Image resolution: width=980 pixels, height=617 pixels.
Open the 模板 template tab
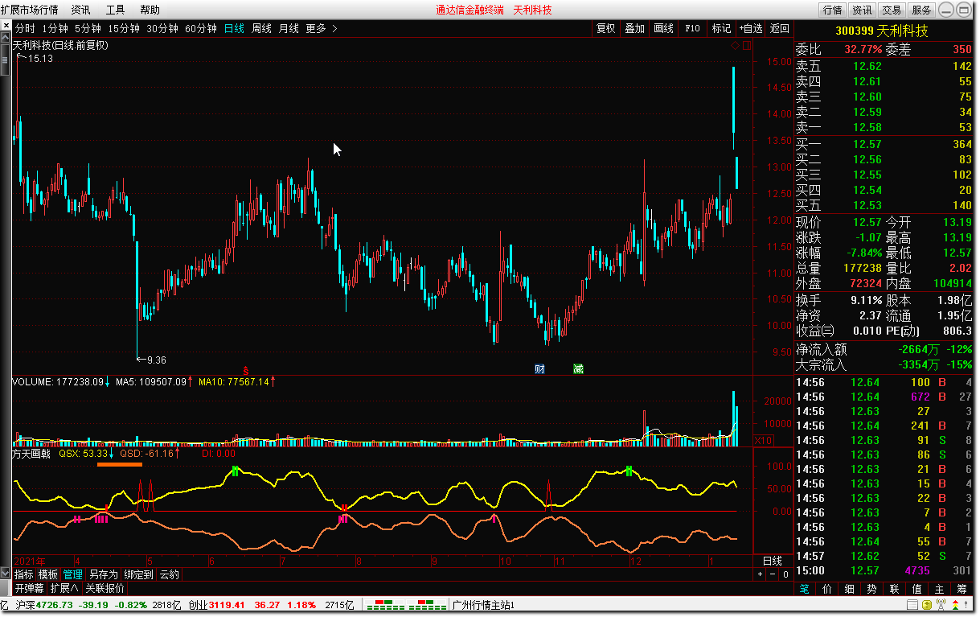(48, 574)
